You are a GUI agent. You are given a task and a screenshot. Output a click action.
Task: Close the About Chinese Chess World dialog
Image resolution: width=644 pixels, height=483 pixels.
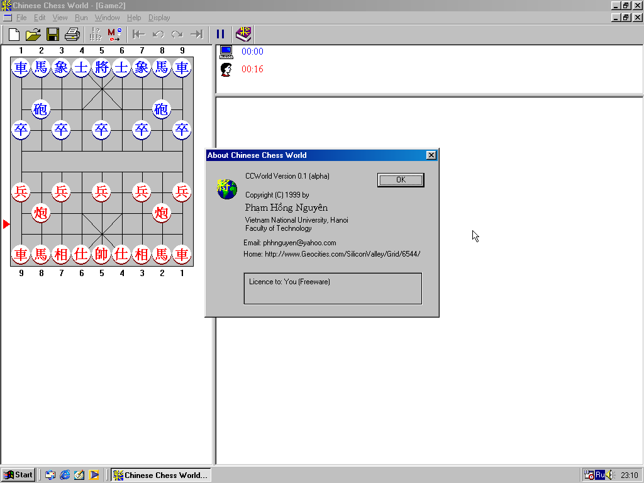[x=431, y=155]
